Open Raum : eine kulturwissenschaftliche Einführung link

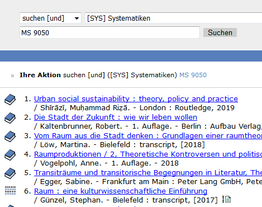pyautogui.click(x=121, y=191)
